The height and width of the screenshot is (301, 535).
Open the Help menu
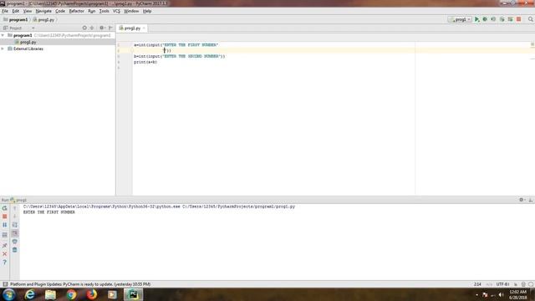[147, 11]
